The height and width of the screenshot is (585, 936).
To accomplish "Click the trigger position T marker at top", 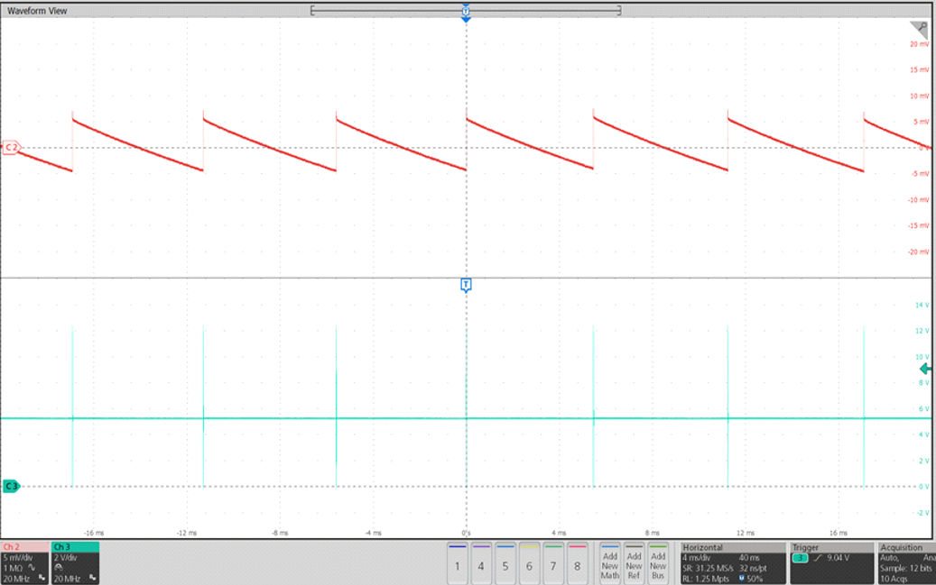I will (x=466, y=13).
